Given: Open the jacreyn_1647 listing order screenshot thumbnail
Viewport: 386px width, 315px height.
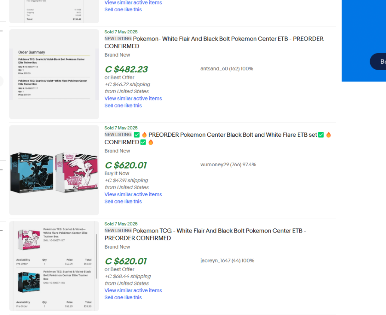Looking at the screenshot, I should tap(54, 266).
